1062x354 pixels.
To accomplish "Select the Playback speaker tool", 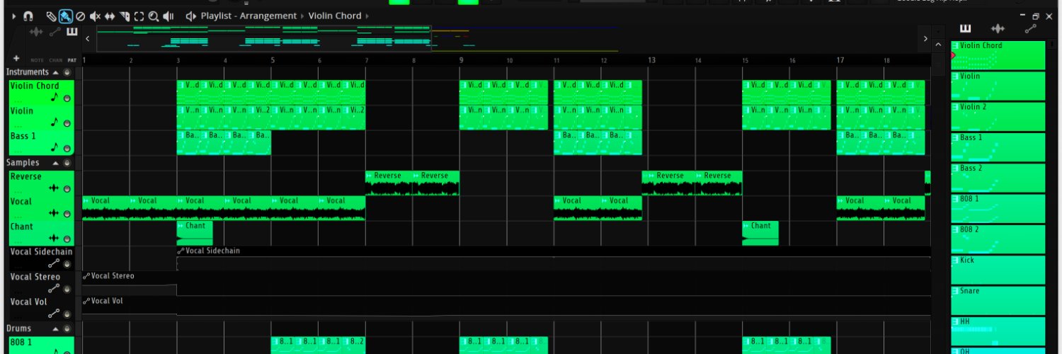I will pos(169,16).
